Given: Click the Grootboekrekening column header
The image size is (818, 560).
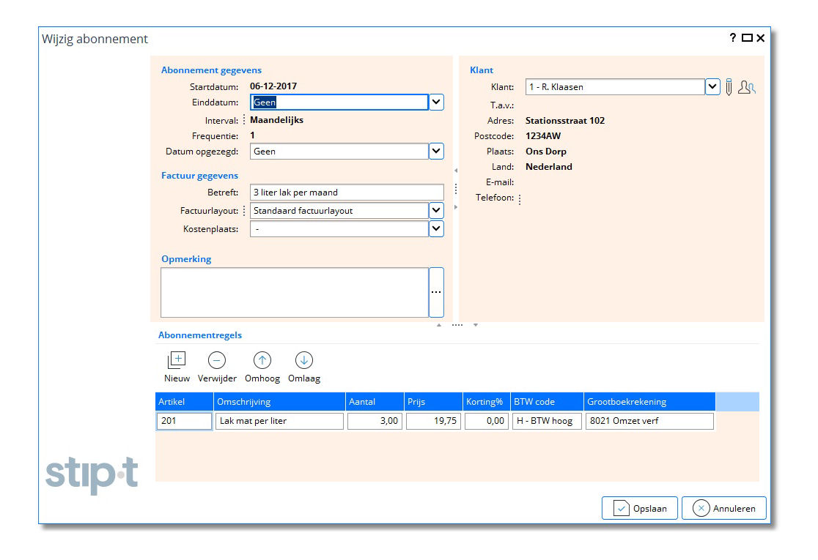Looking at the screenshot, I should tap(649, 402).
